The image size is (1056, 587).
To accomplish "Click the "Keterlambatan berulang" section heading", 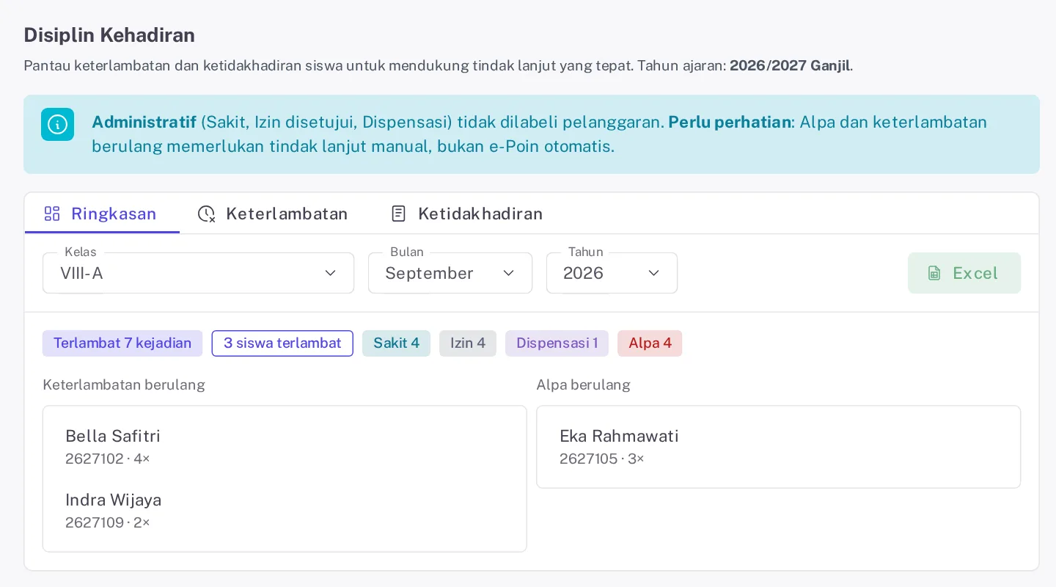I will 124,384.
